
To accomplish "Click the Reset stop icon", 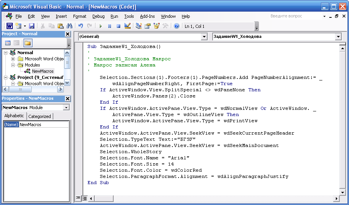I will [118, 26].
